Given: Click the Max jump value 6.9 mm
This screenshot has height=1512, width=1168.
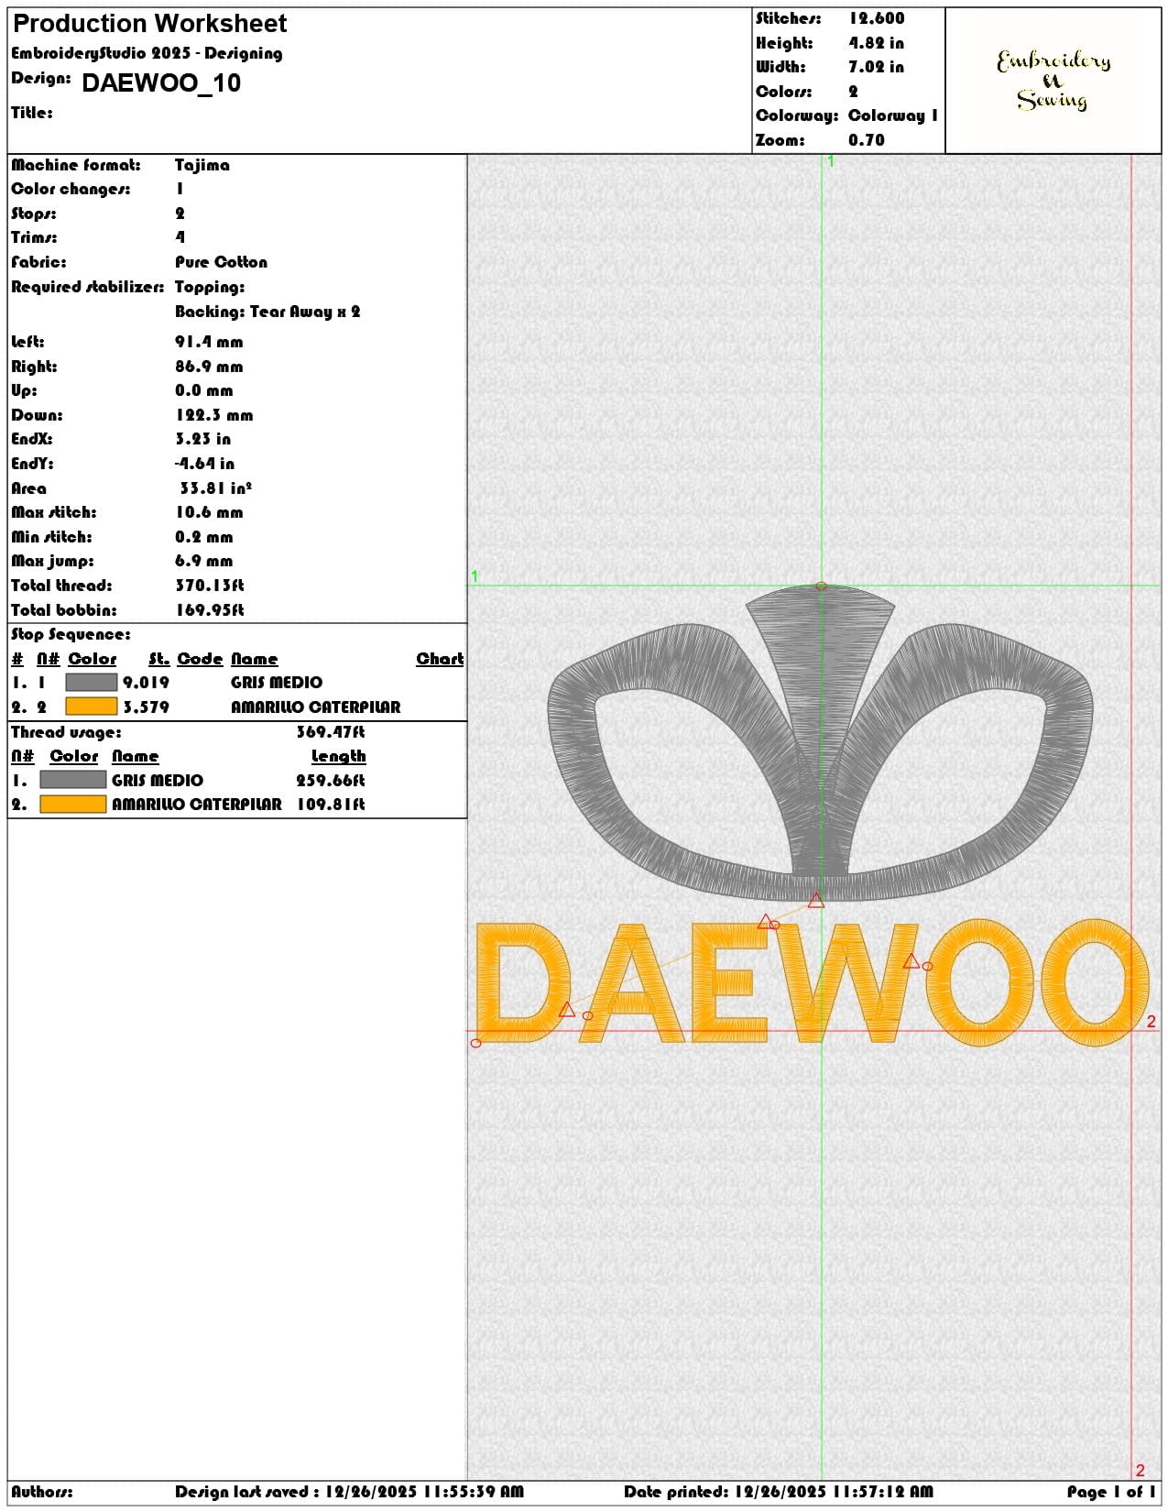Looking at the screenshot, I should coord(204,561).
